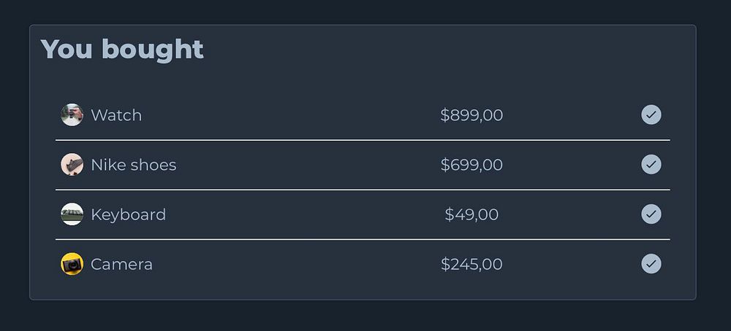Select the Keyboard thumbnail picture

coord(72,214)
